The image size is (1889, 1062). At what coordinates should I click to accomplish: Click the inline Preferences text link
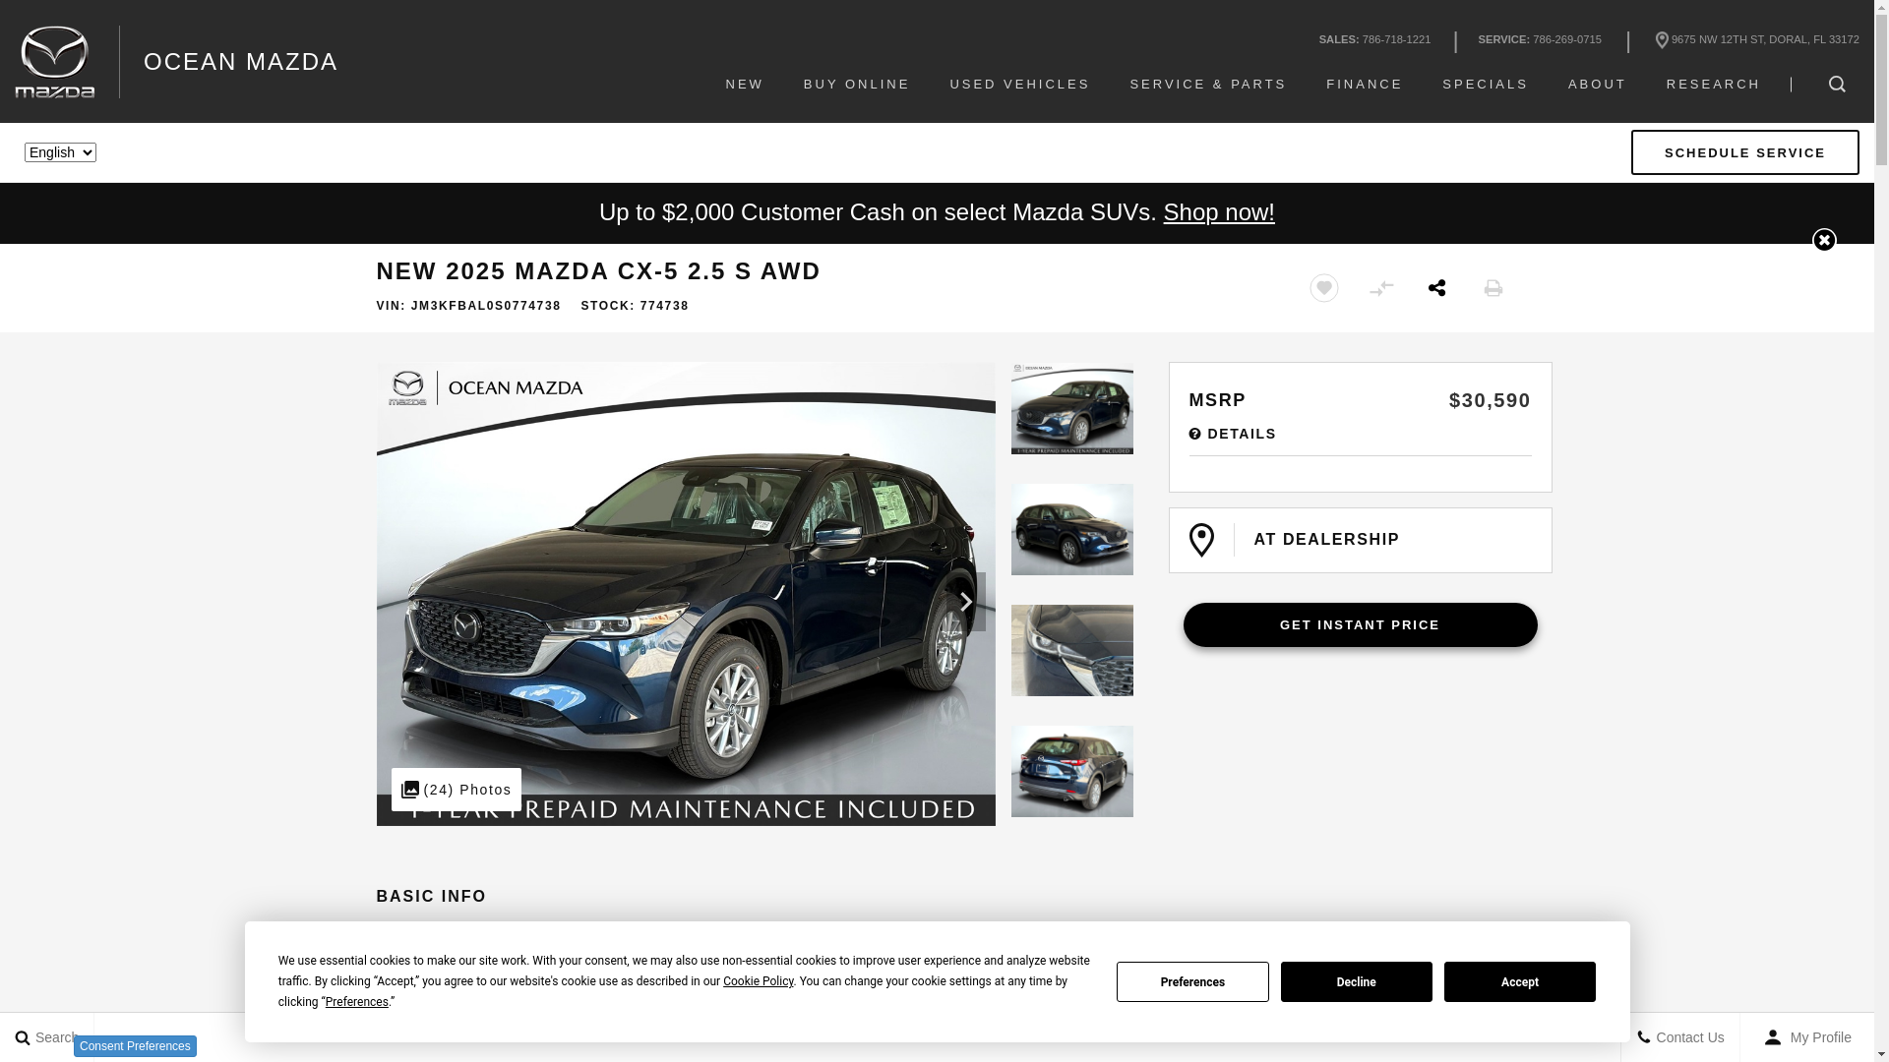tap(356, 1002)
